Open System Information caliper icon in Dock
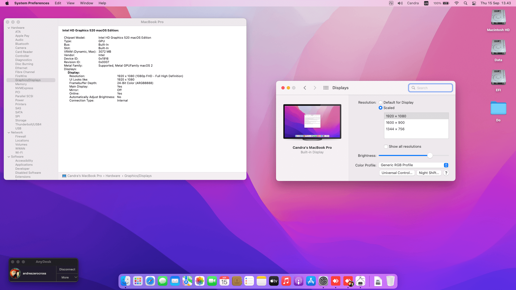Image resolution: width=516 pixels, height=290 pixels. pyautogui.click(x=360, y=281)
